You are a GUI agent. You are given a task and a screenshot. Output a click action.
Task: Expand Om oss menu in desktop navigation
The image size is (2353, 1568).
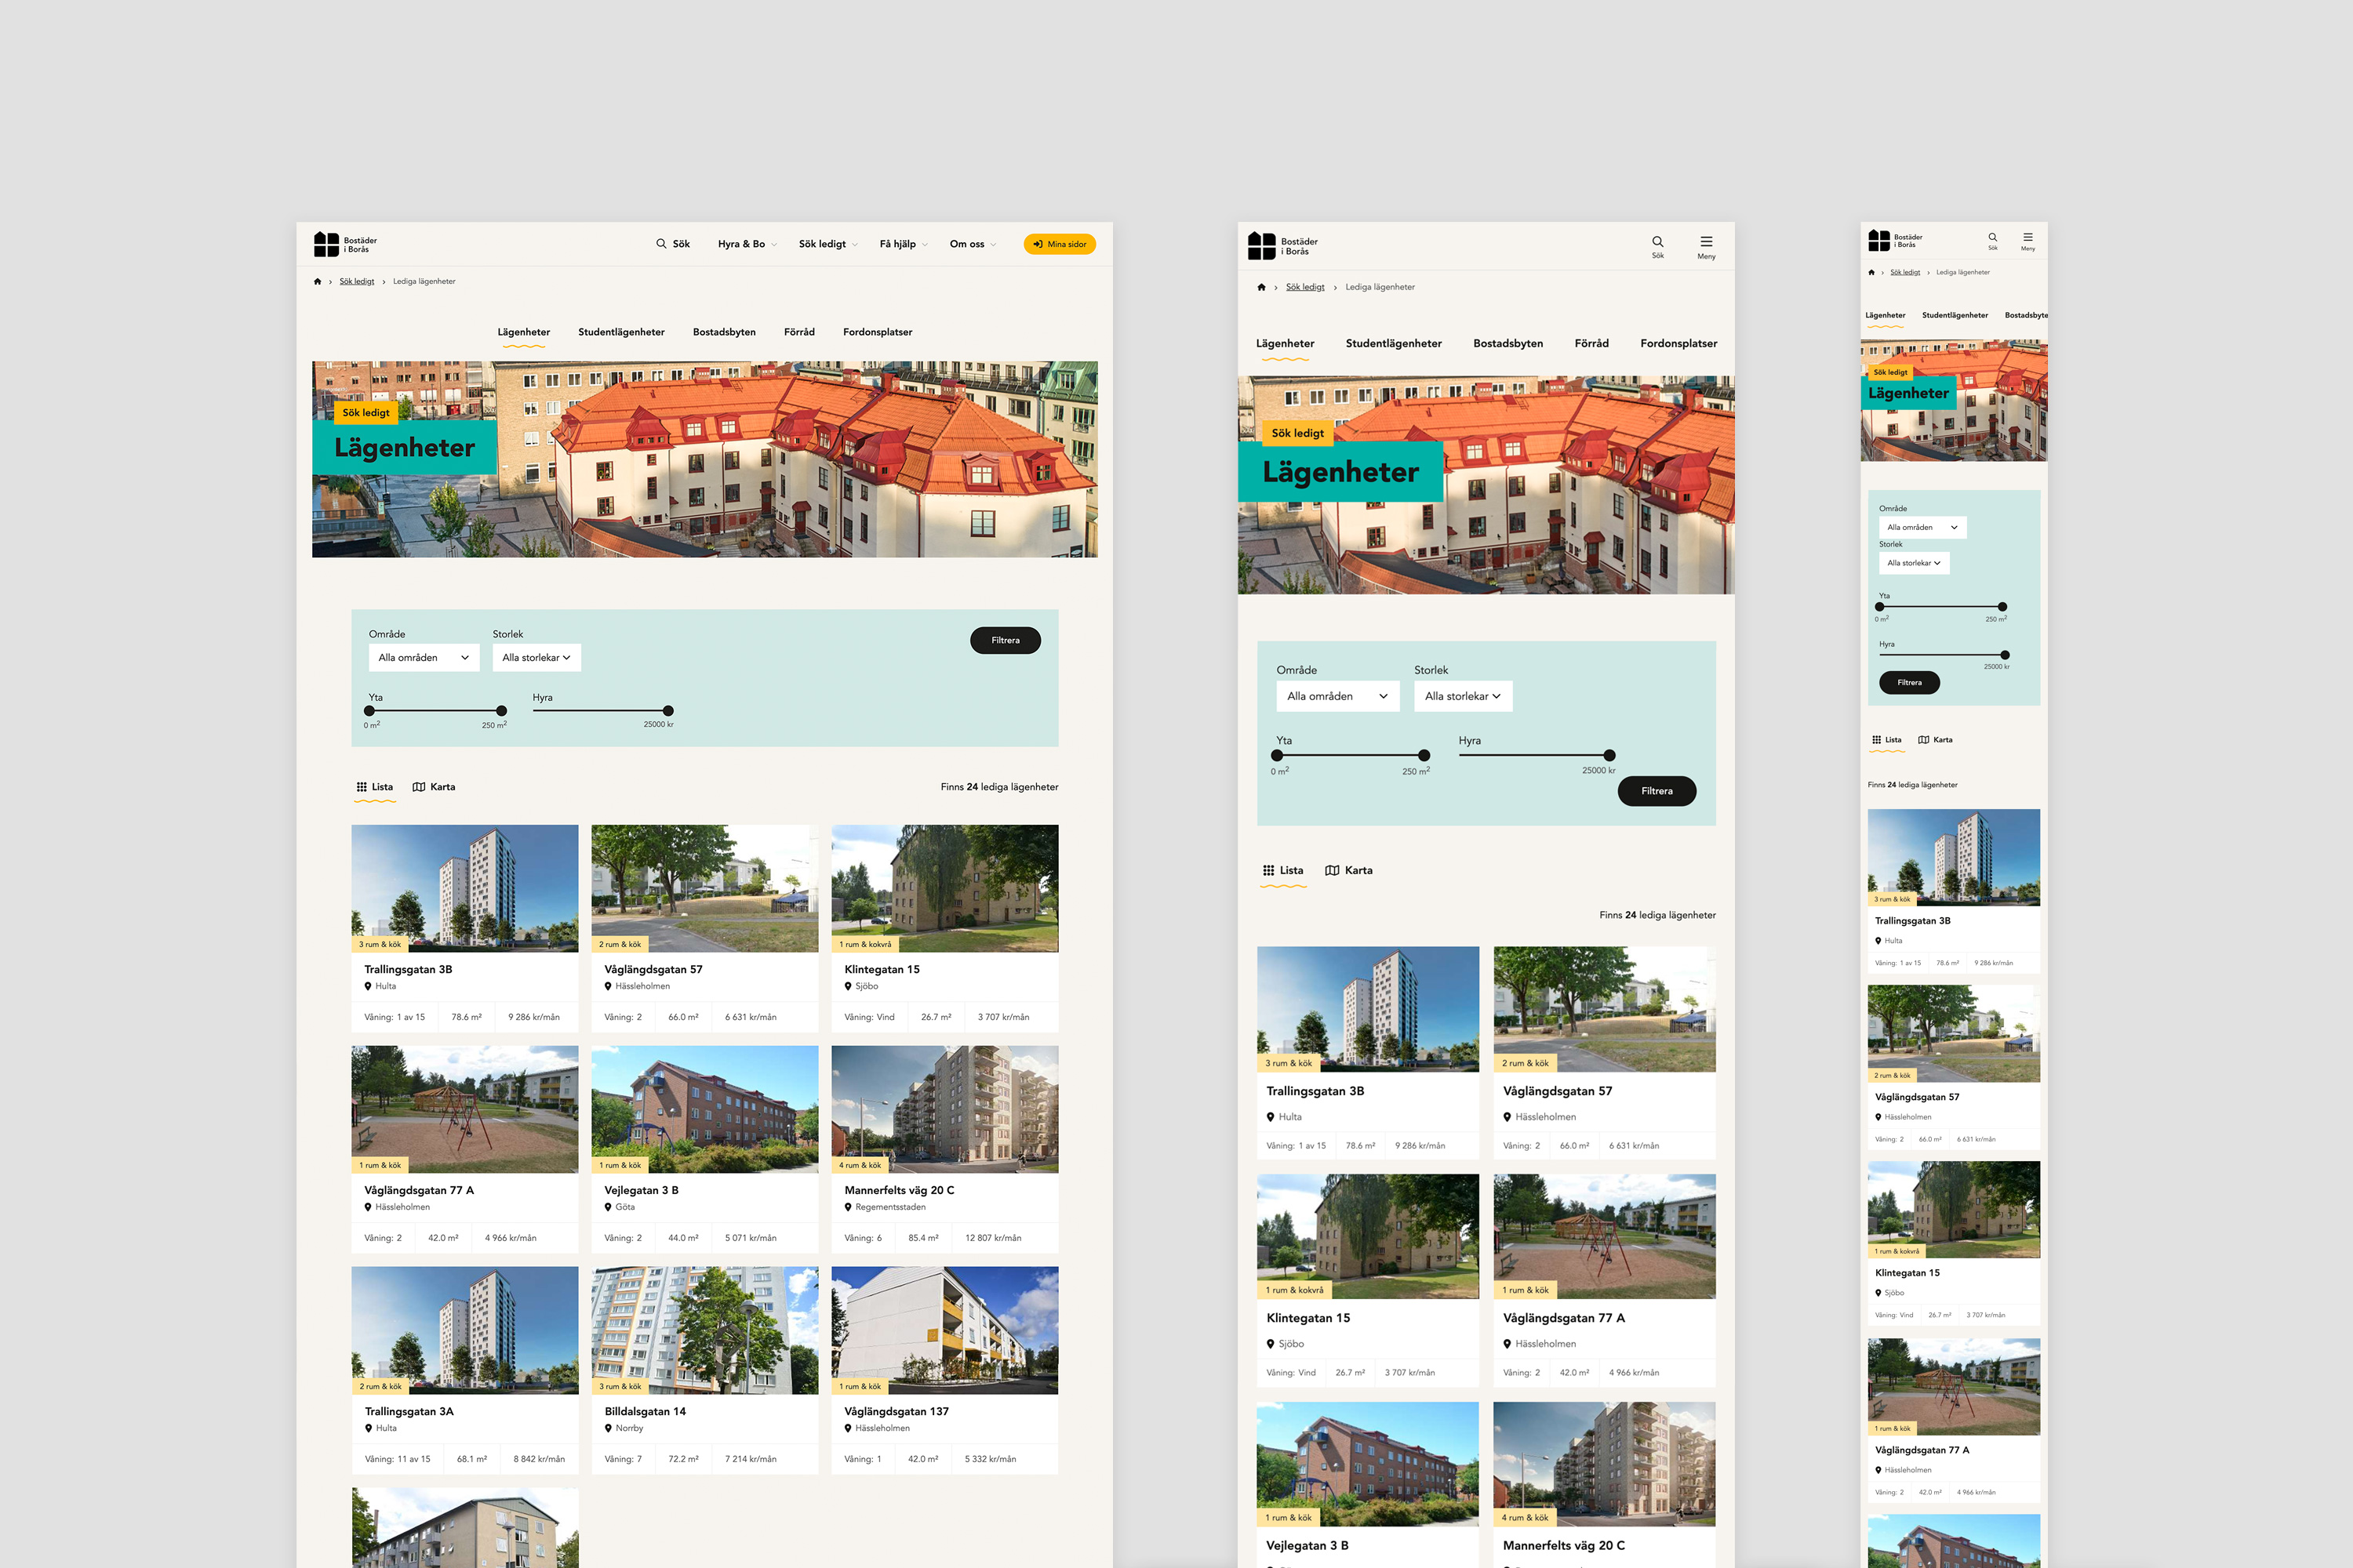click(973, 244)
